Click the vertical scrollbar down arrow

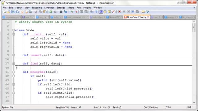pyautogui.click(x=194, y=103)
